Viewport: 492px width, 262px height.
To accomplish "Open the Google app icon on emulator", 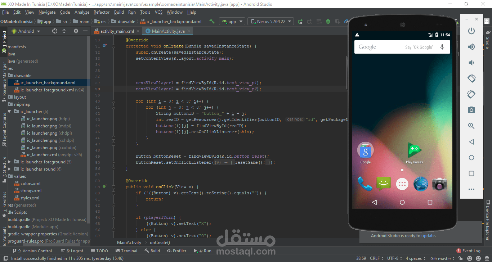I will click(x=365, y=153).
